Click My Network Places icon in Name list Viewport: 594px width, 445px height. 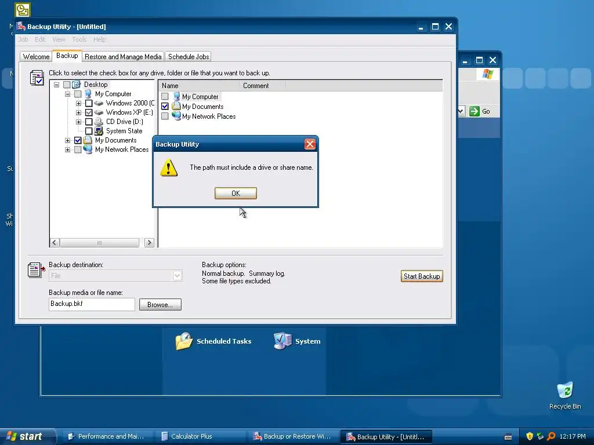[x=176, y=116]
